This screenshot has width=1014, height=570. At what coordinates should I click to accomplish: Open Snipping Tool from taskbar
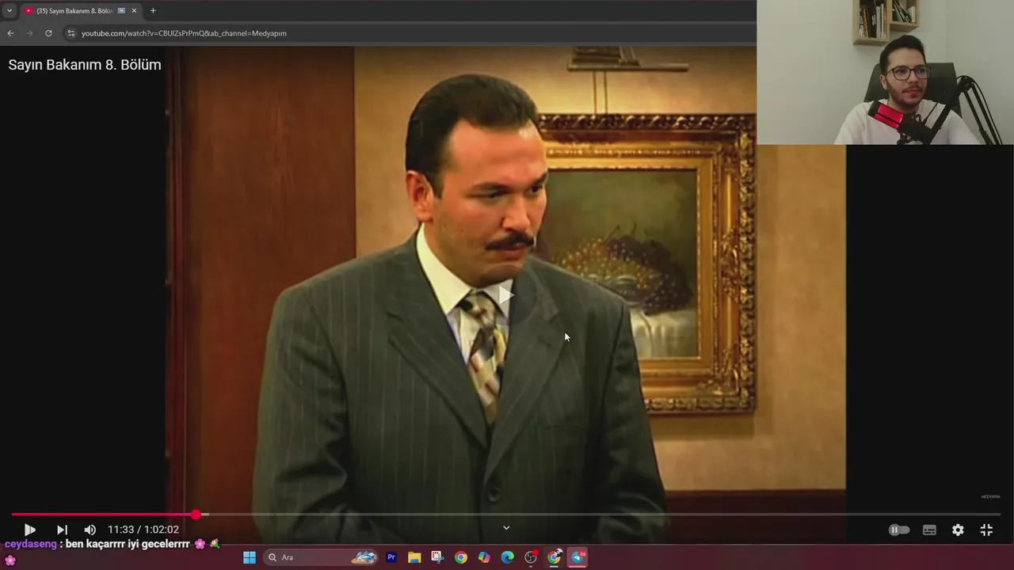tap(437, 557)
